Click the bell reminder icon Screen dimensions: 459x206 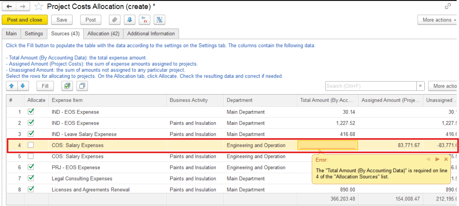[130, 20]
